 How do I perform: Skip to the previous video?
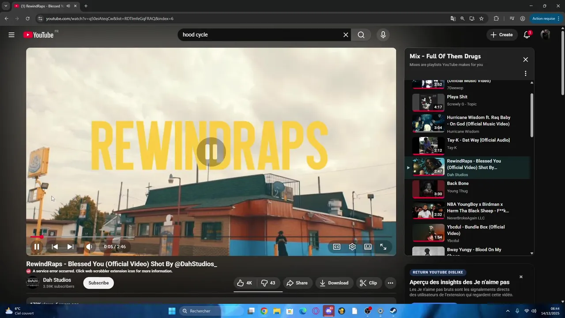point(55,247)
